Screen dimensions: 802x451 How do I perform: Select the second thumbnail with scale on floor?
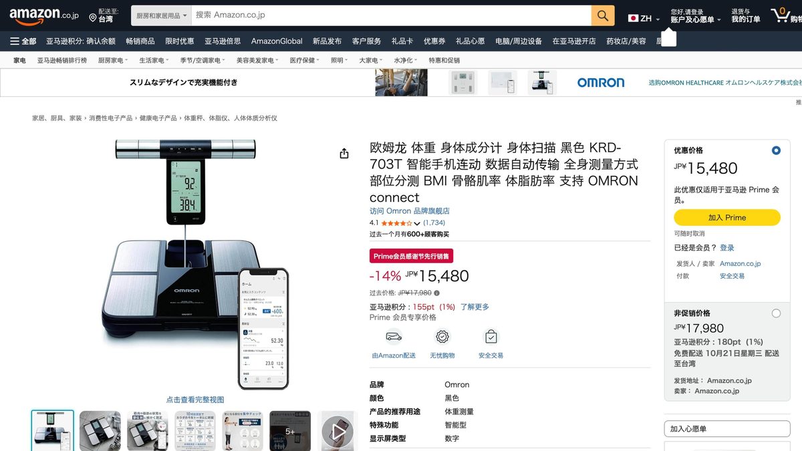pos(100,431)
